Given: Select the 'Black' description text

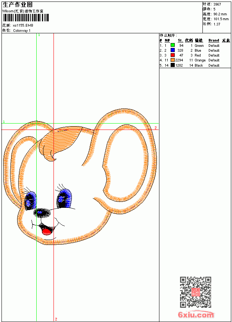Looking at the screenshot, I should point(199,65).
